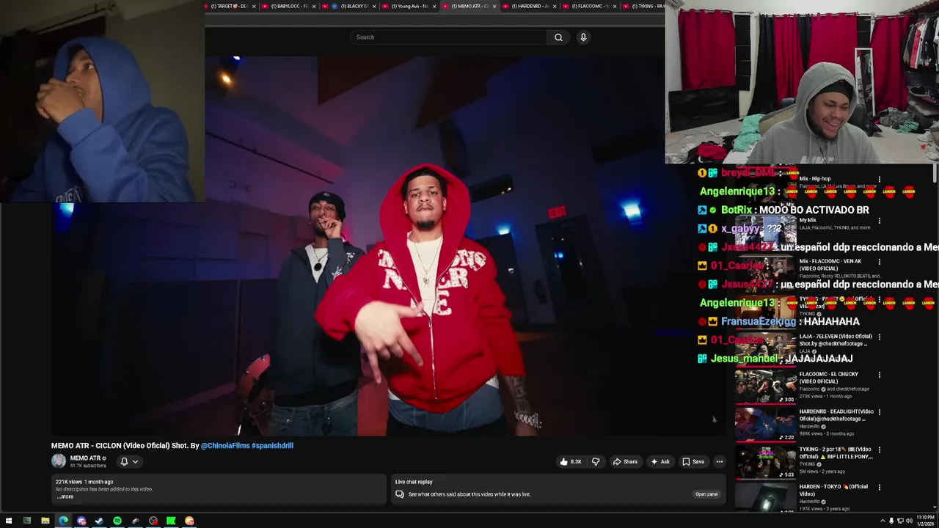Screen dimensions: 939x528
Task: Open options for TYKING - 2 por 18
Action: click(x=879, y=450)
